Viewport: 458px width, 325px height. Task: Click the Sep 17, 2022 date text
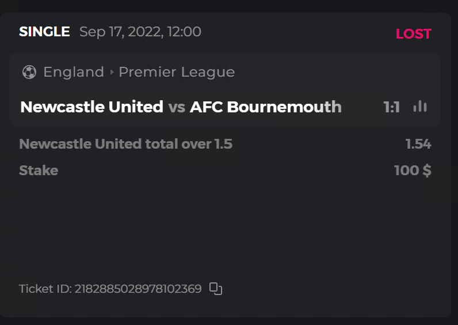click(120, 32)
